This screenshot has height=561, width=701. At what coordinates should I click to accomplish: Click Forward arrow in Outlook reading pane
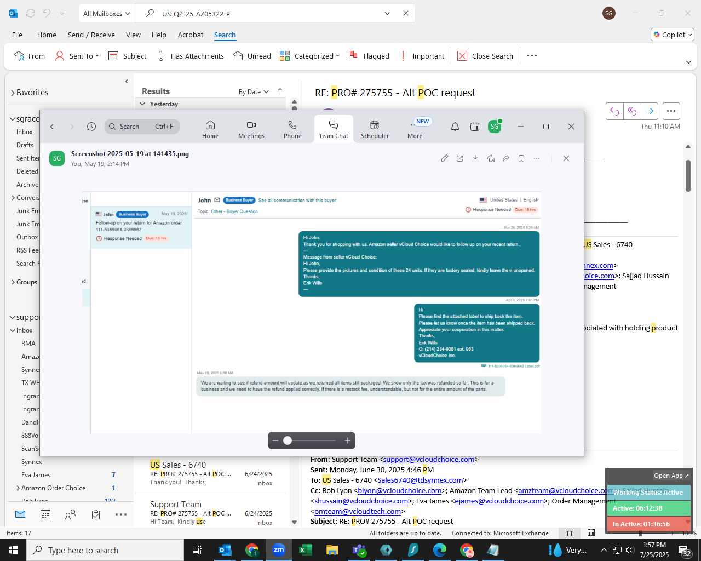point(650,111)
